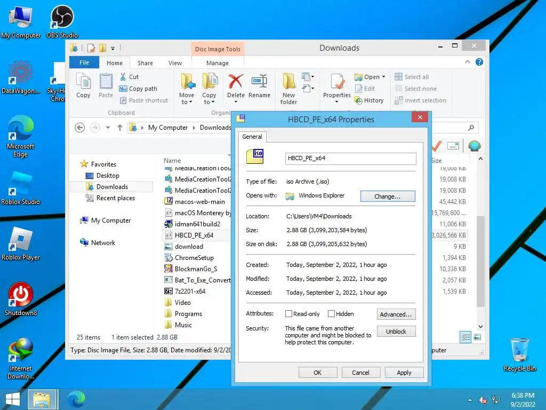Click Select none in the ribbon
This screenshot has height=410, width=546.
coord(416,89)
